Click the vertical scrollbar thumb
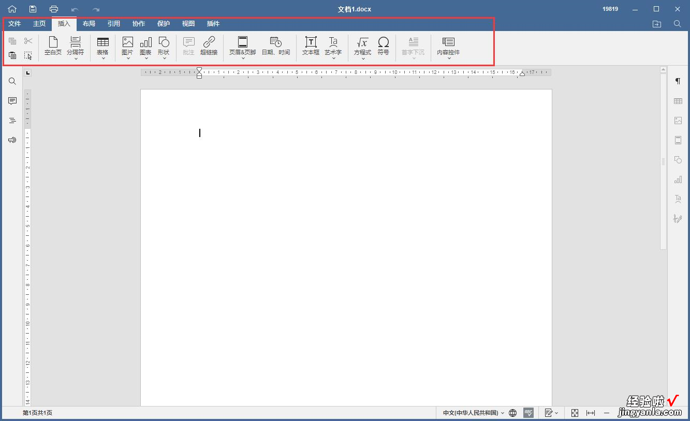 click(663, 162)
